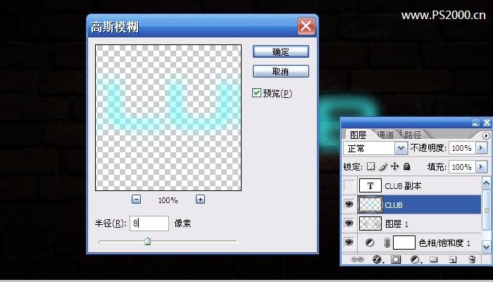
Task: Click the radius slider handle
Action: 147,241
